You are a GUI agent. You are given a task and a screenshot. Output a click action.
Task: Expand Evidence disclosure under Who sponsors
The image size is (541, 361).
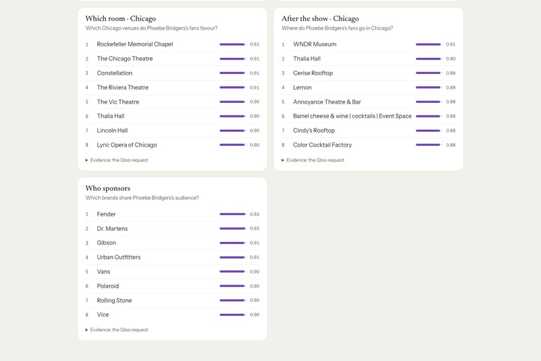tap(117, 329)
